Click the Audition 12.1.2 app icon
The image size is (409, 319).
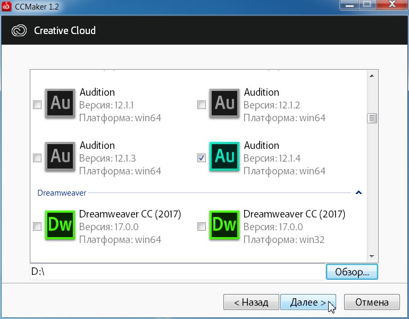[x=224, y=104]
